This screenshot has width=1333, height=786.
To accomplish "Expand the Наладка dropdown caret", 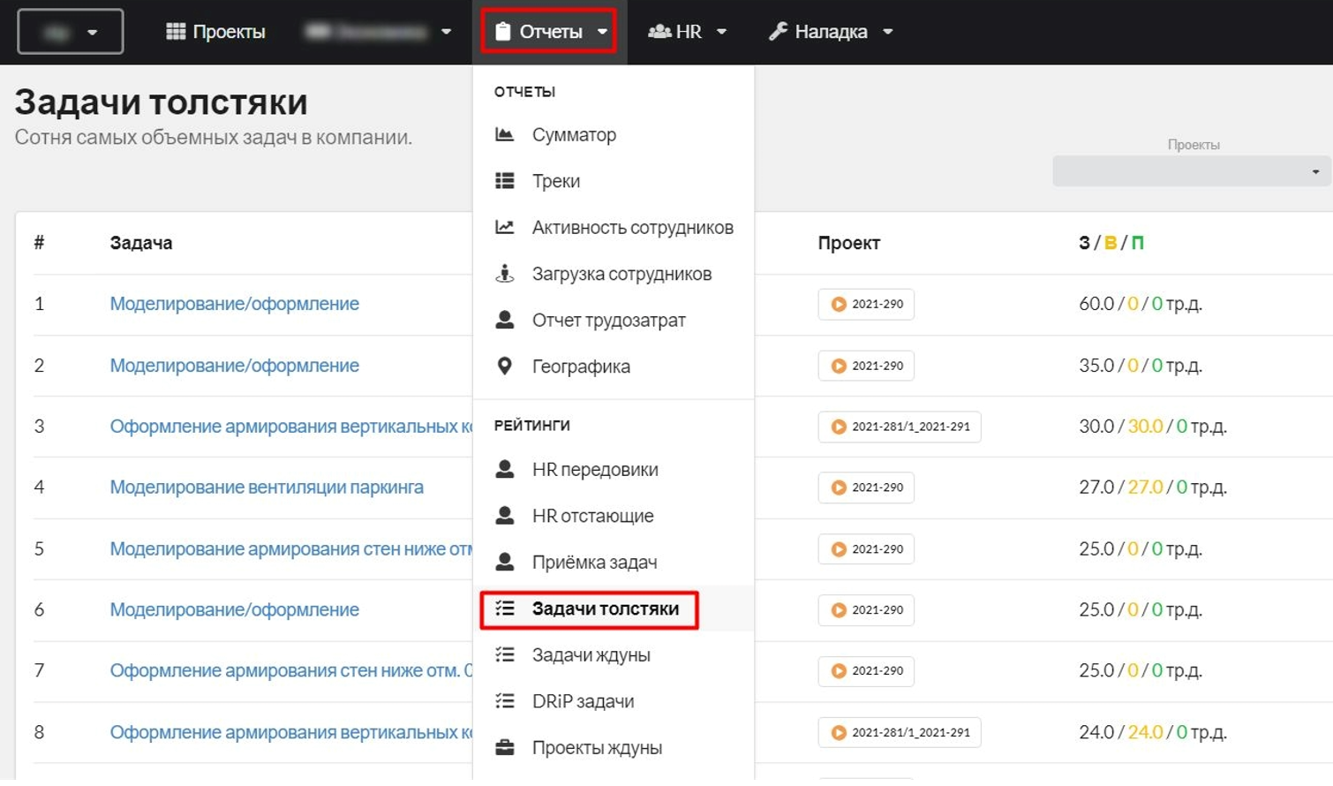I will (x=888, y=32).
